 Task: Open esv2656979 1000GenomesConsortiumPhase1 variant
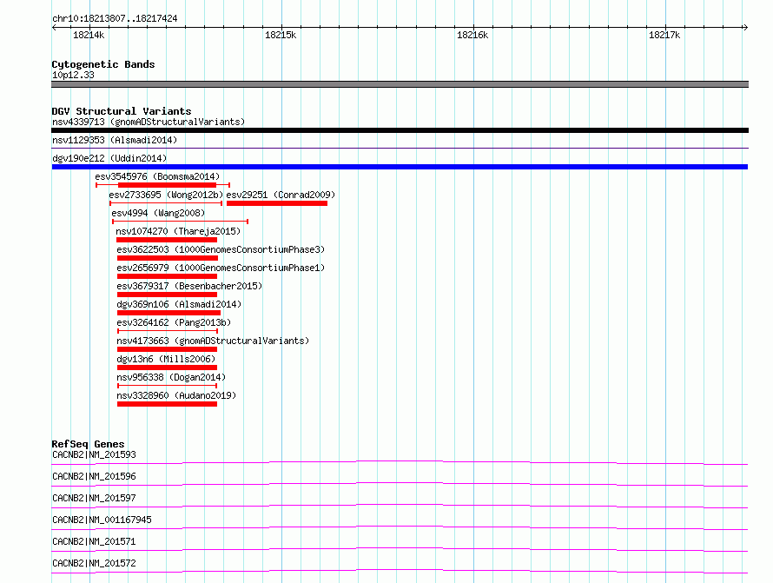pyautogui.click(x=221, y=268)
